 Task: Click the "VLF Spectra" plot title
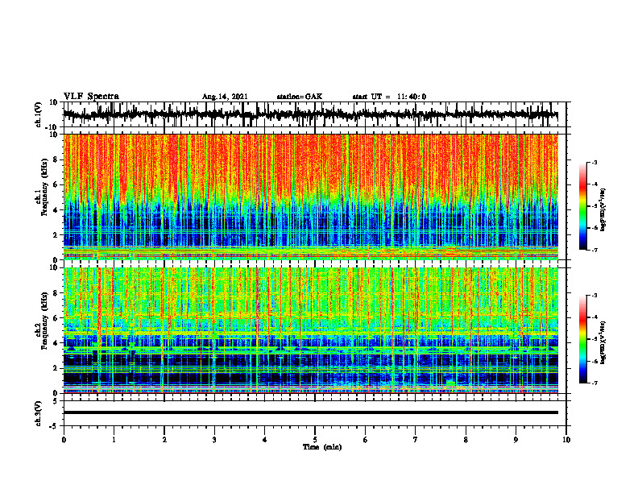pos(91,97)
